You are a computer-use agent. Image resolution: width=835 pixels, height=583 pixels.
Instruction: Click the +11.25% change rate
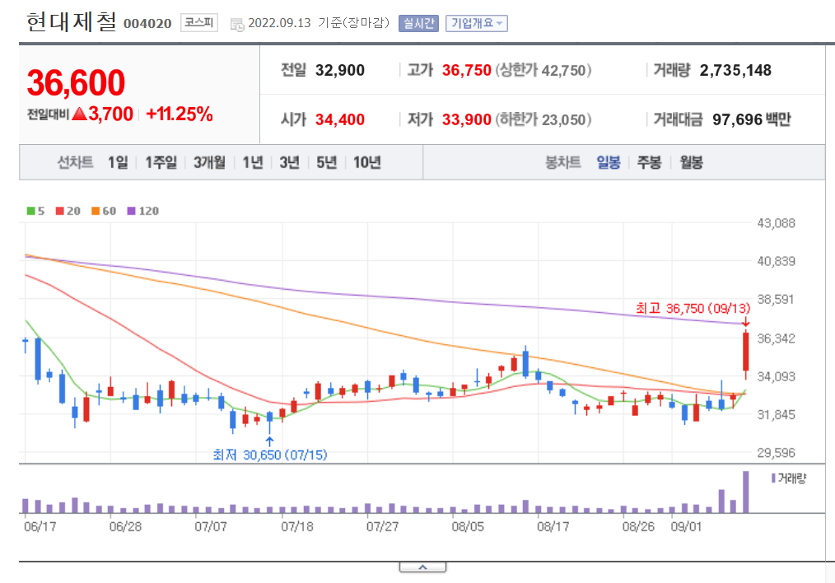click(180, 114)
